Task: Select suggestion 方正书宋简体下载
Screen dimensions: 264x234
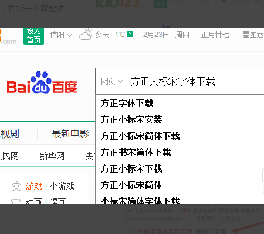Action: [x=136, y=152]
